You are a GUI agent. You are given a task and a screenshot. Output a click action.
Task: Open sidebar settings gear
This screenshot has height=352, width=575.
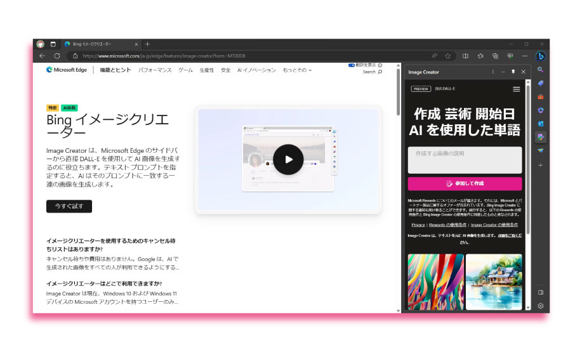(541, 306)
